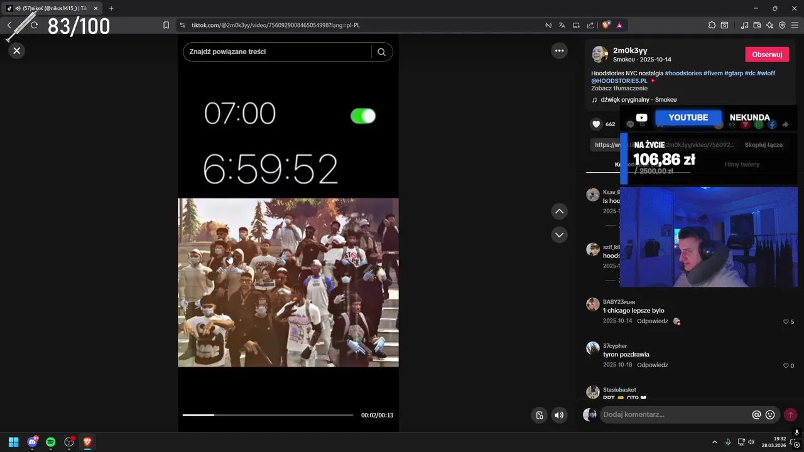
Task: Click the search magnifier icon
Action: point(381,52)
